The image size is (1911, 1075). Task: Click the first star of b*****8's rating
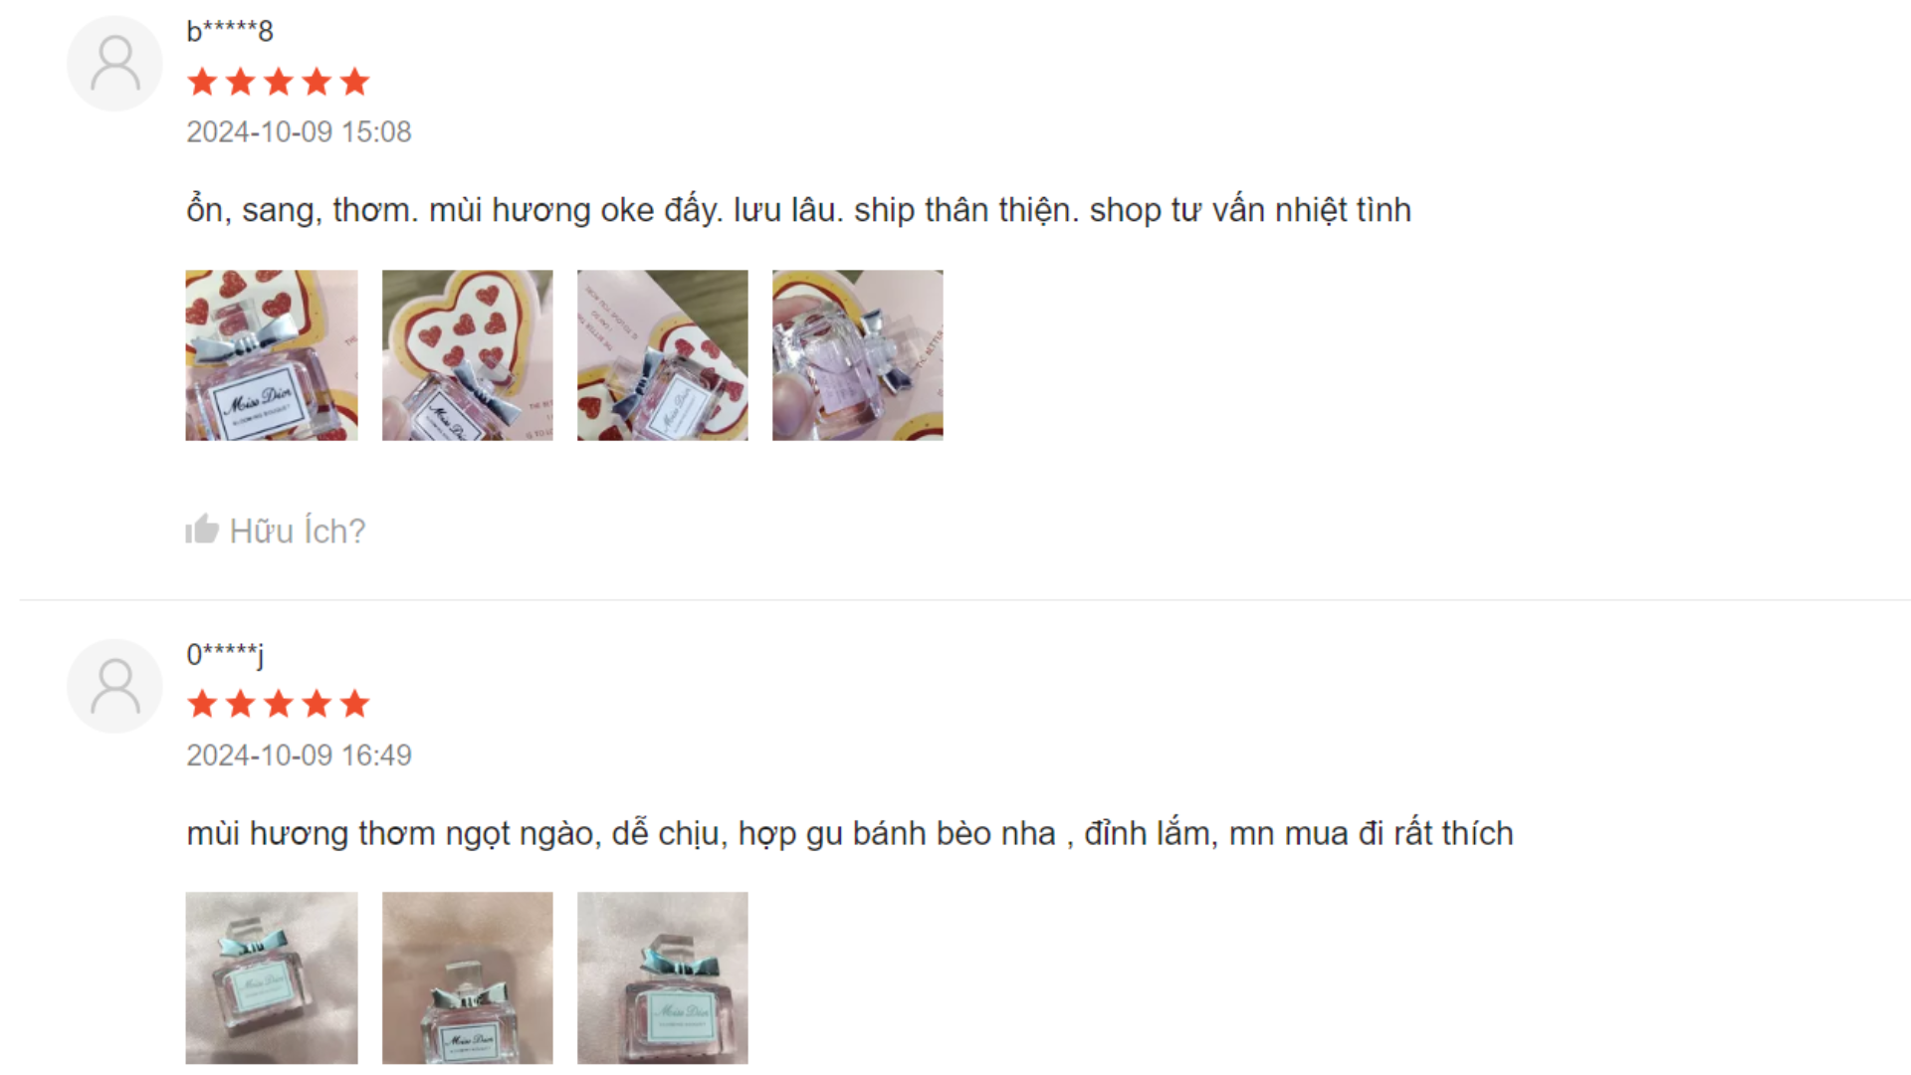202,82
